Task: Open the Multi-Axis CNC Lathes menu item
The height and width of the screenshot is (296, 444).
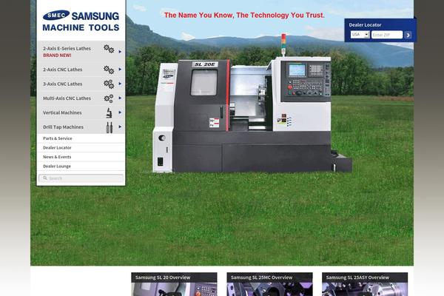Action: [x=81, y=98]
